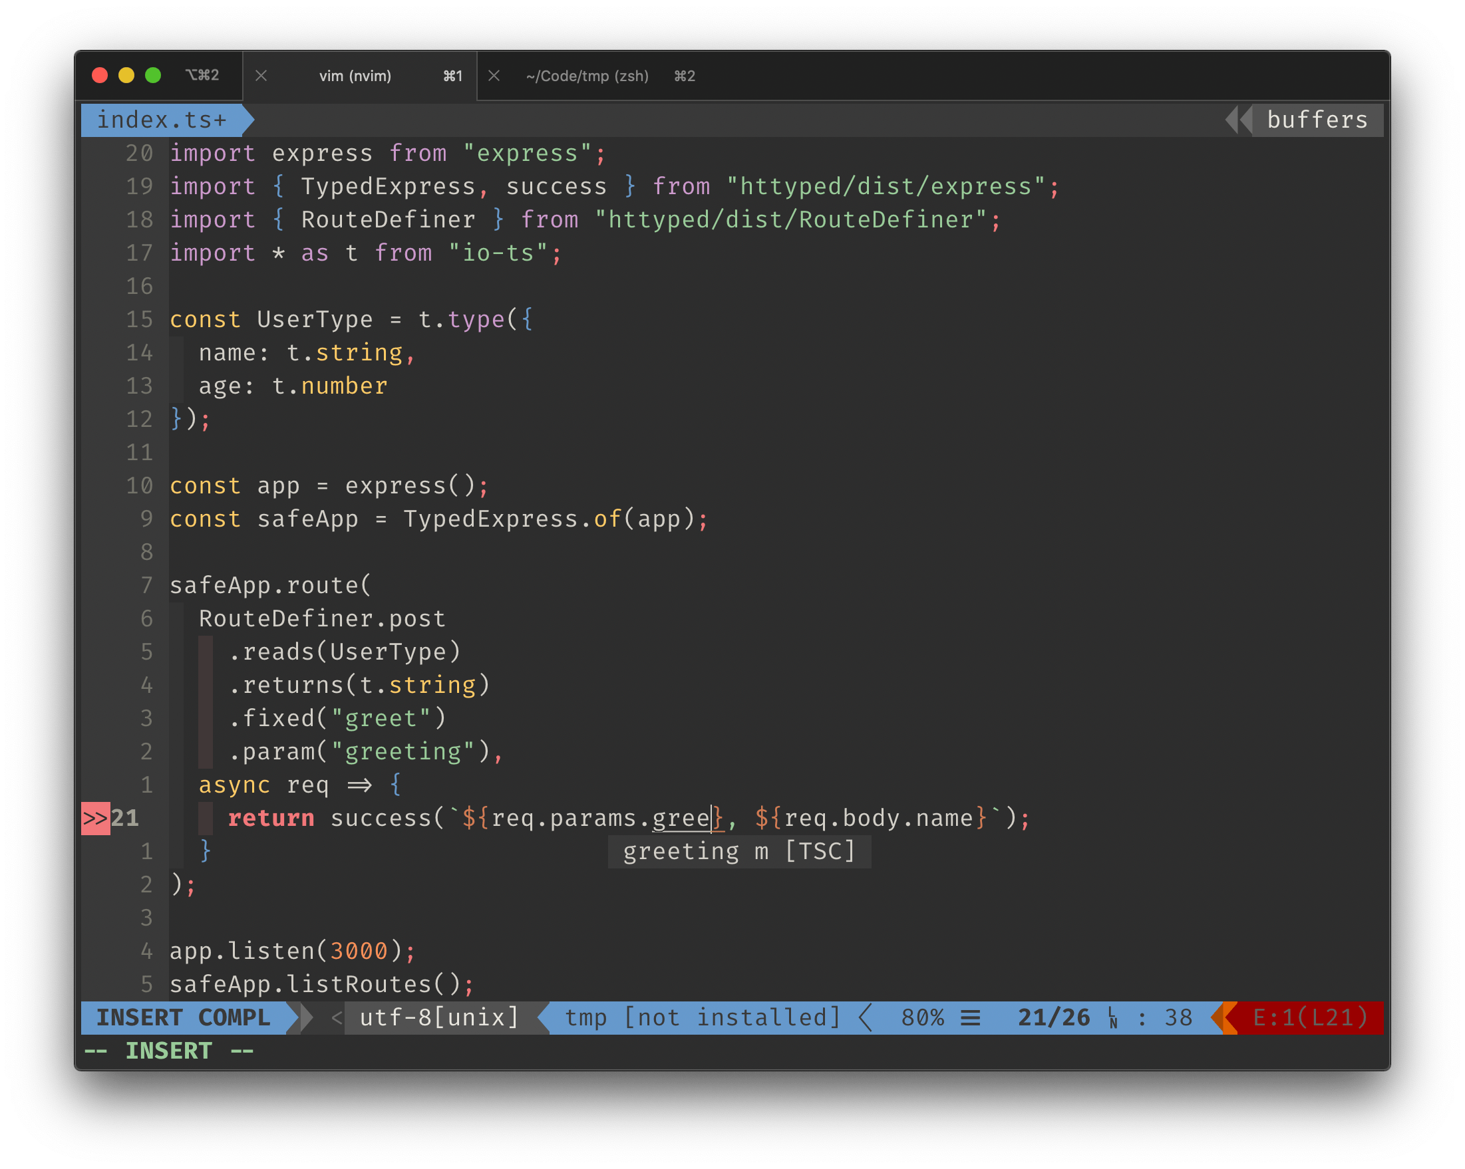Click TypedExpress.of(app) expression
The height and width of the screenshot is (1169, 1465).
click(549, 519)
